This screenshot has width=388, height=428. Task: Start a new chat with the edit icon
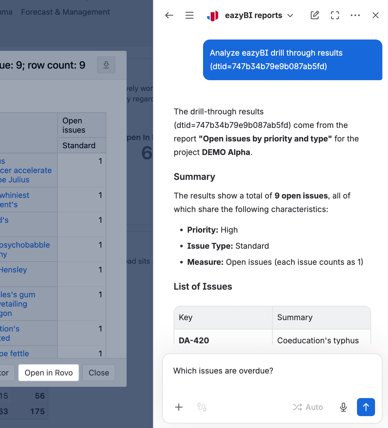315,15
